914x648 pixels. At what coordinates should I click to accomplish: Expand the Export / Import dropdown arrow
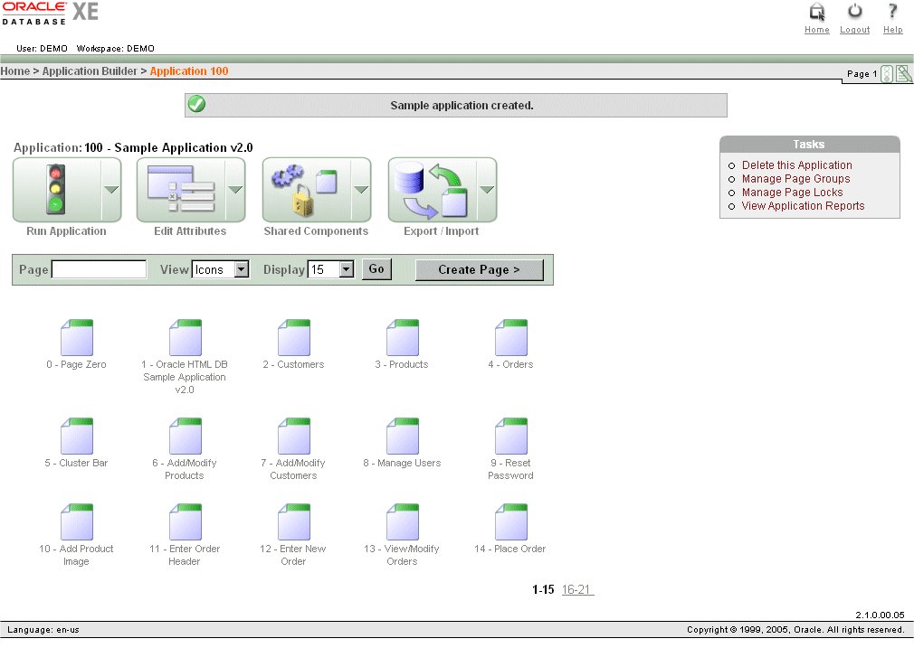[x=487, y=189]
